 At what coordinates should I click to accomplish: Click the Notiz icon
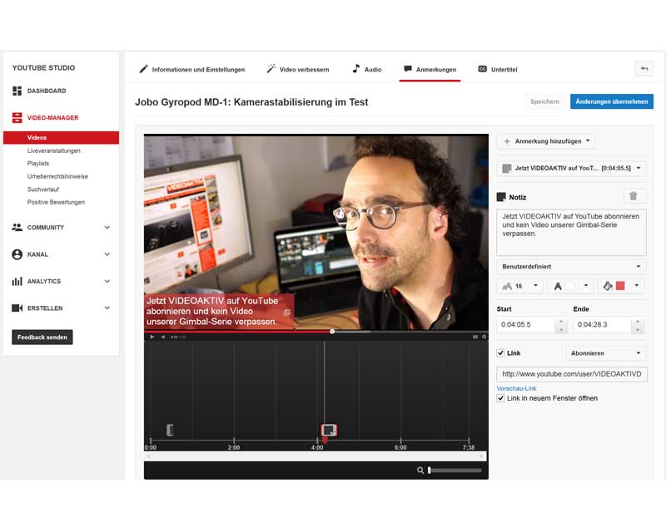pyautogui.click(x=501, y=197)
